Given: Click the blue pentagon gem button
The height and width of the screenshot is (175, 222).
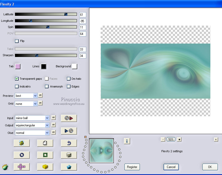Looking at the screenshot, I should pos(69,167).
